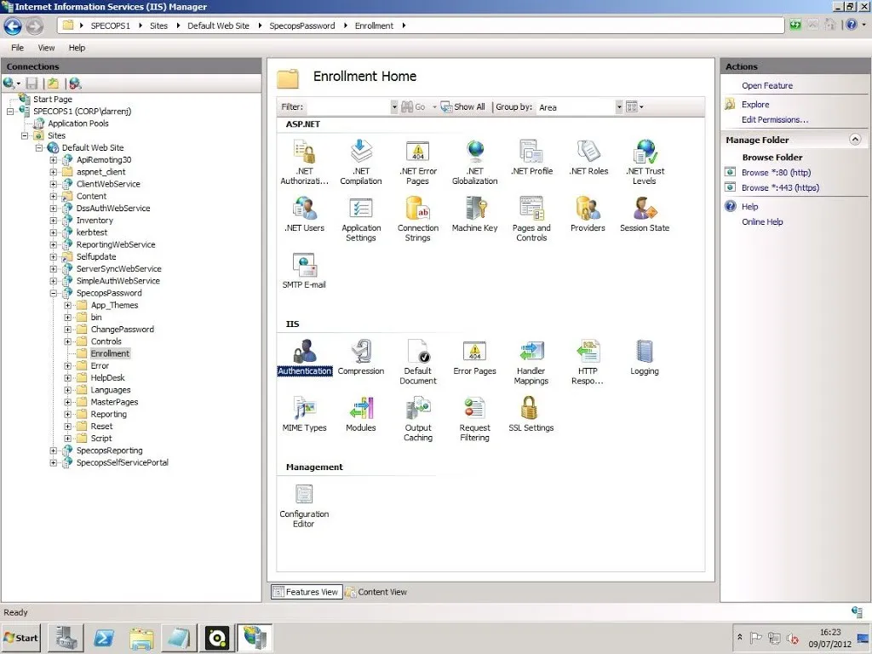The width and height of the screenshot is (872, 654).
Task: Open Default Document feature
Action: tap(417, 361)
